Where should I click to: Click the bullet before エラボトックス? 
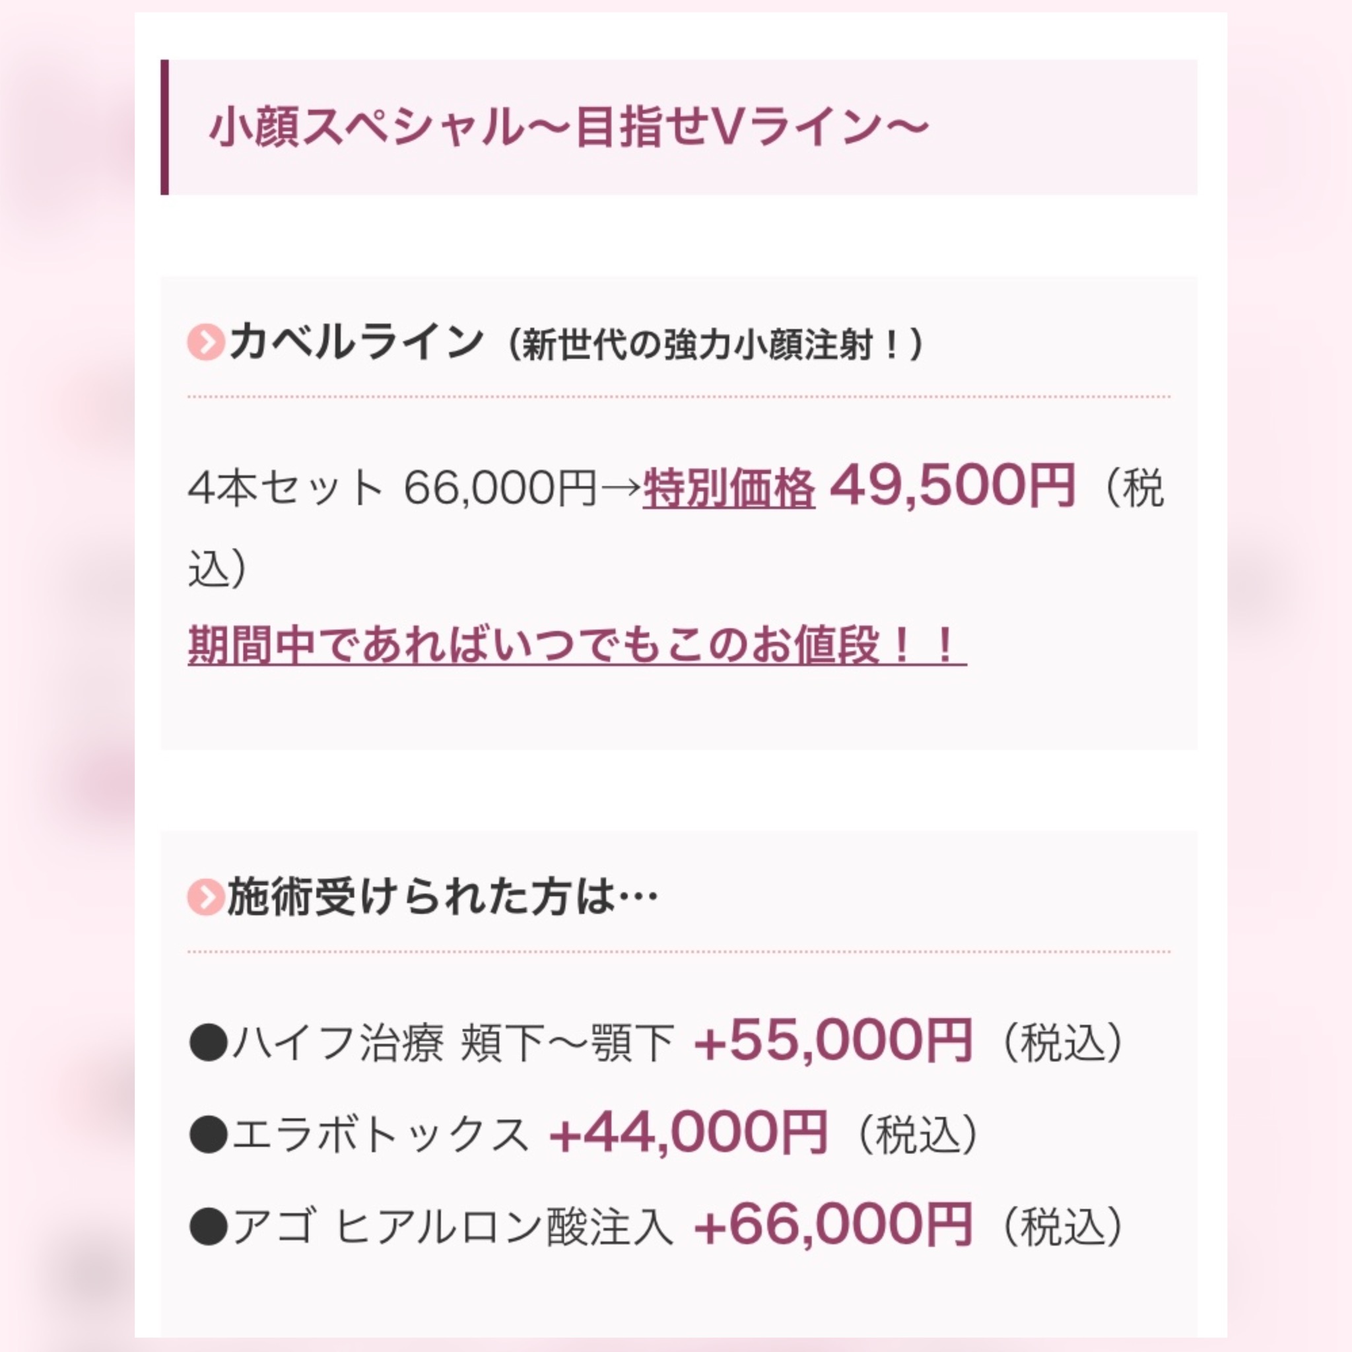coord(208,1134)
